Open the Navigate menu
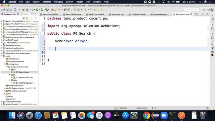 (58, 2)
